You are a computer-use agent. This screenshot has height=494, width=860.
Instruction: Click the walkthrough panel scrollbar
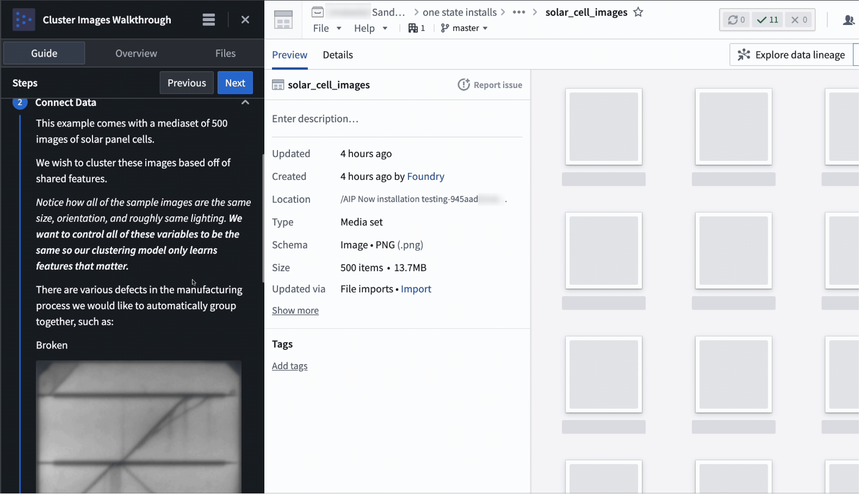click(x=263, y=217)
